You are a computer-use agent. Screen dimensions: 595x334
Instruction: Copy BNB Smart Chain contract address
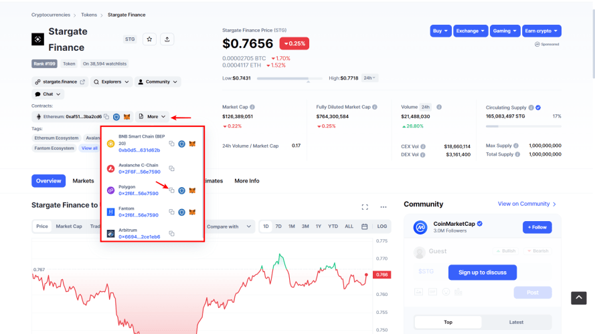coord(171,144)
